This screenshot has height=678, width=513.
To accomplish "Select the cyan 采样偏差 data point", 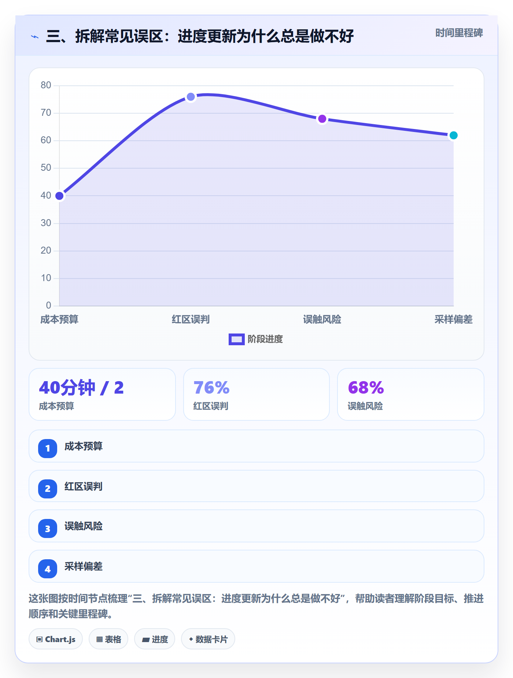I will click(x=453, y=135).
